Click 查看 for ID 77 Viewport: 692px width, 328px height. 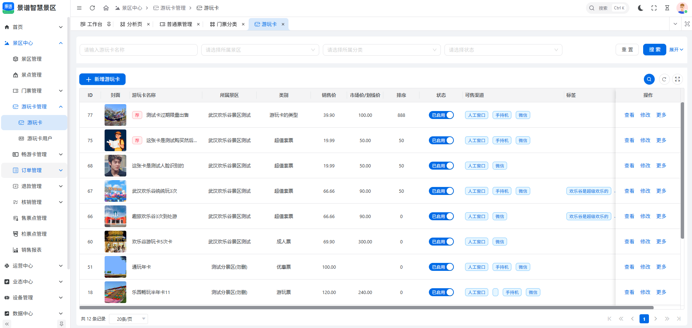(x=629, y=115)
